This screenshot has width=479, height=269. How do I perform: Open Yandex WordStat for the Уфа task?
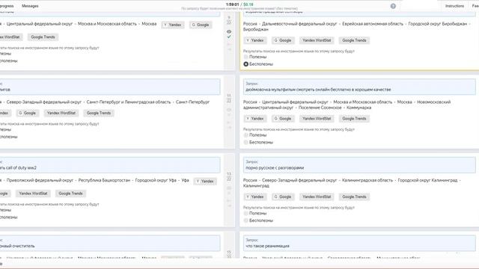pyautogui.click(x=33, y=194)
